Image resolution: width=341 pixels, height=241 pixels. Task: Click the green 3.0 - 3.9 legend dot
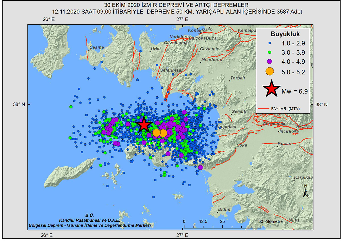269,52
